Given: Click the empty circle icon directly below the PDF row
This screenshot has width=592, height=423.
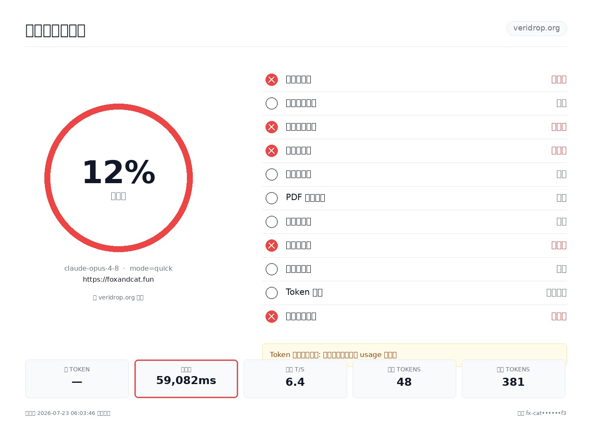Looking at the screenshot, I should pyautogui.click(x=271, y=222).
